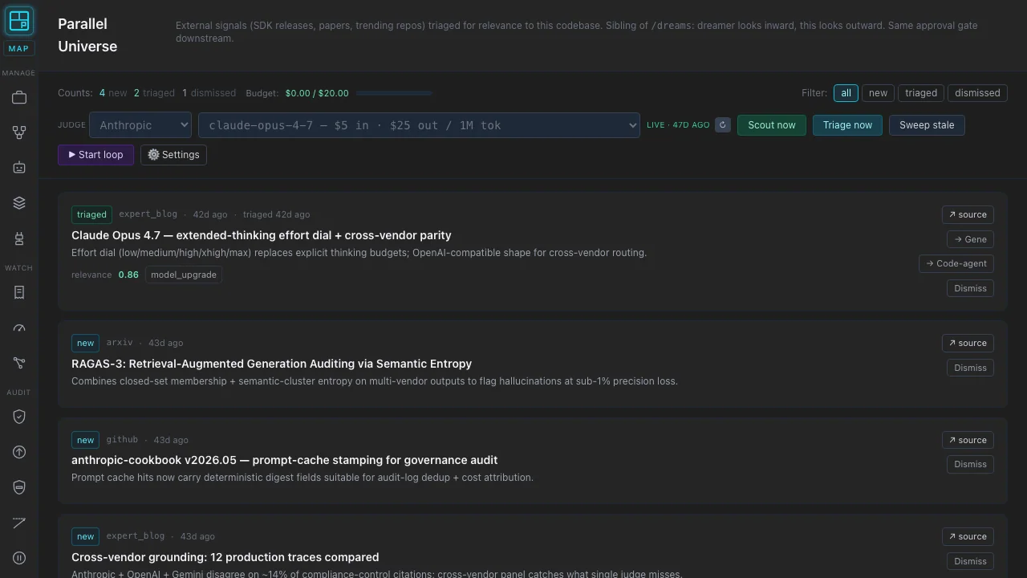Screen dimensions: 1027x578
Task: Open source link for RAGAS-3 card
Action: tap(968, 343)
